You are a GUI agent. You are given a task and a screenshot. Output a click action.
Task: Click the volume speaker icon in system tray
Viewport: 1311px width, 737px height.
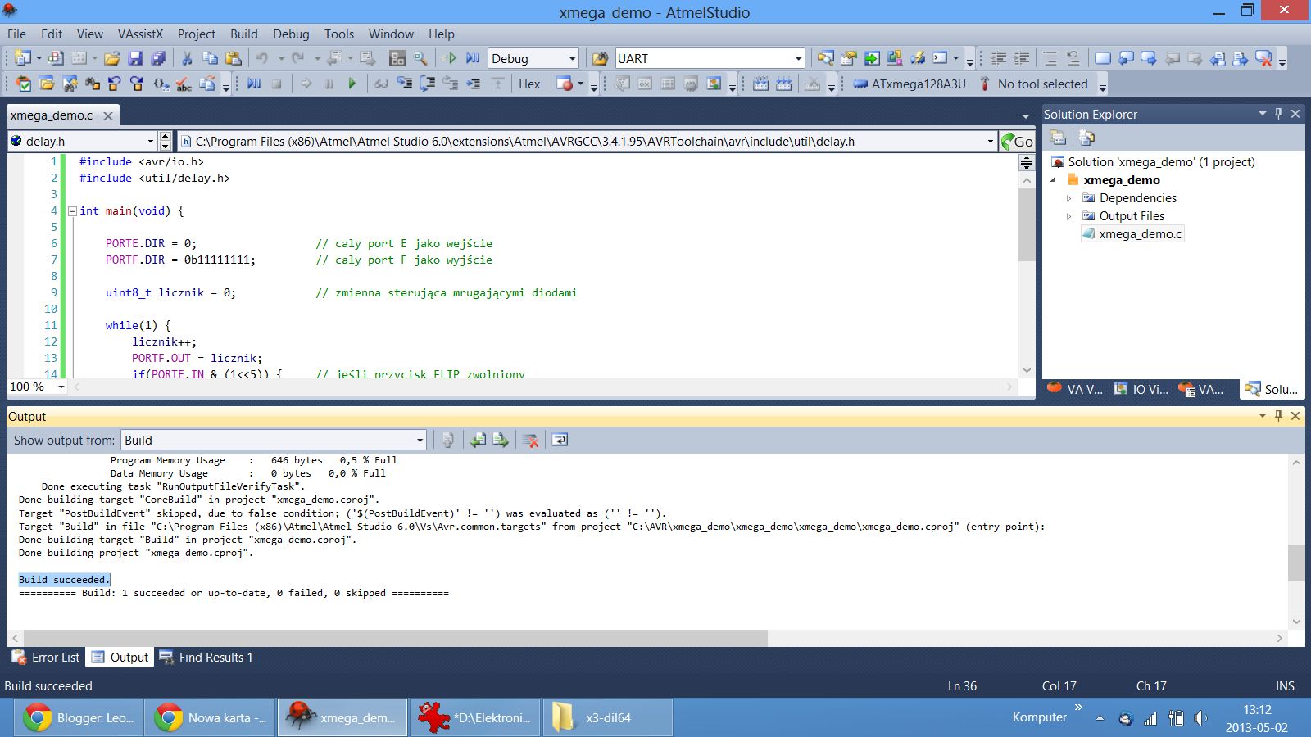click(1200, 718)
